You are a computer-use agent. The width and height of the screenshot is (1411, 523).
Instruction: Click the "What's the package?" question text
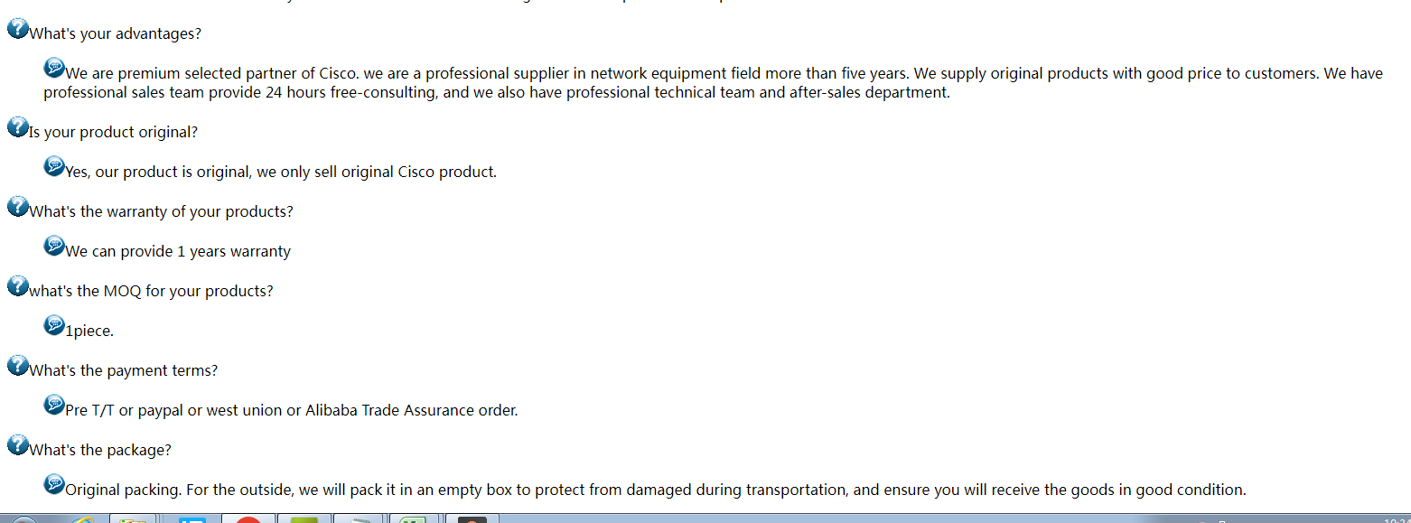coord(100,451)
